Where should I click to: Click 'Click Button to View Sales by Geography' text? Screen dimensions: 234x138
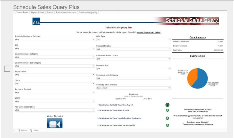pyautogui.click(x=116, y=125)
